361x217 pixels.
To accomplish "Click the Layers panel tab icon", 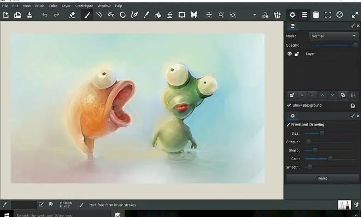I will tap(293, 26).
